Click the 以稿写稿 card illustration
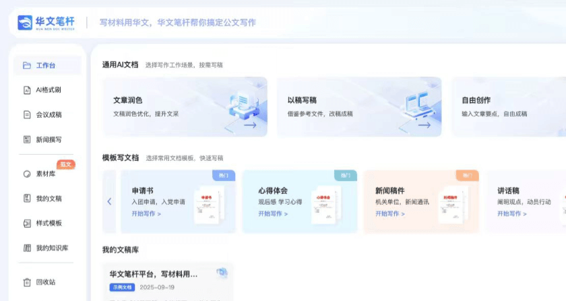566x301 pixels. tap(418, 105)
